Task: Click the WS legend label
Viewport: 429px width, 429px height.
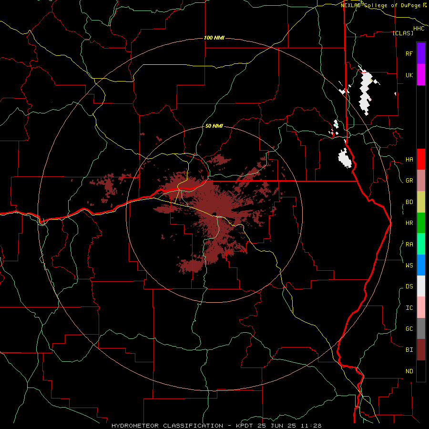Action: pos(409,266)
